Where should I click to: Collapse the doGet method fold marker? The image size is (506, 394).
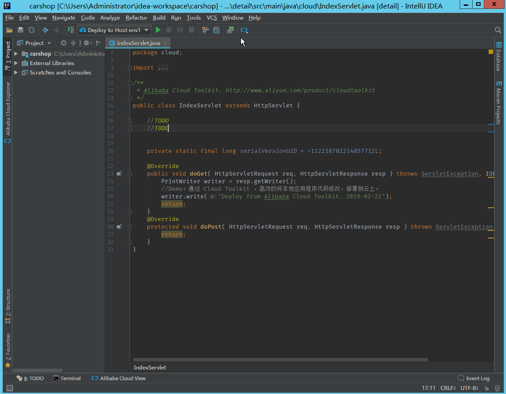tap(130, 174)
